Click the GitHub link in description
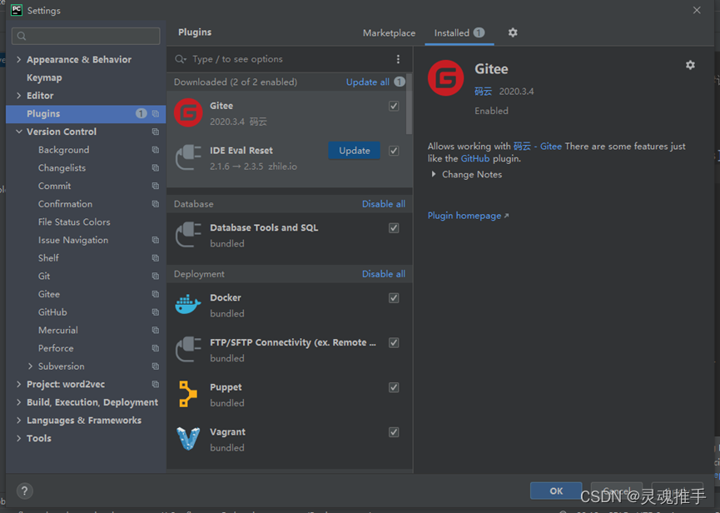This screenshot has height=513, width=720. click(474, 158)
